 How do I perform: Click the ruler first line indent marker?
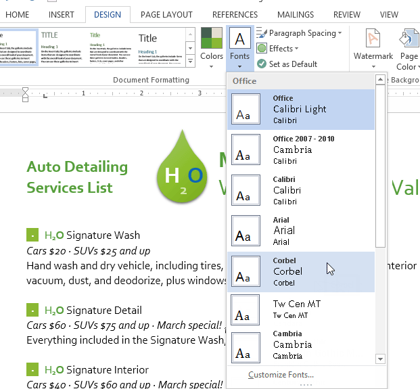click(25, 90)
